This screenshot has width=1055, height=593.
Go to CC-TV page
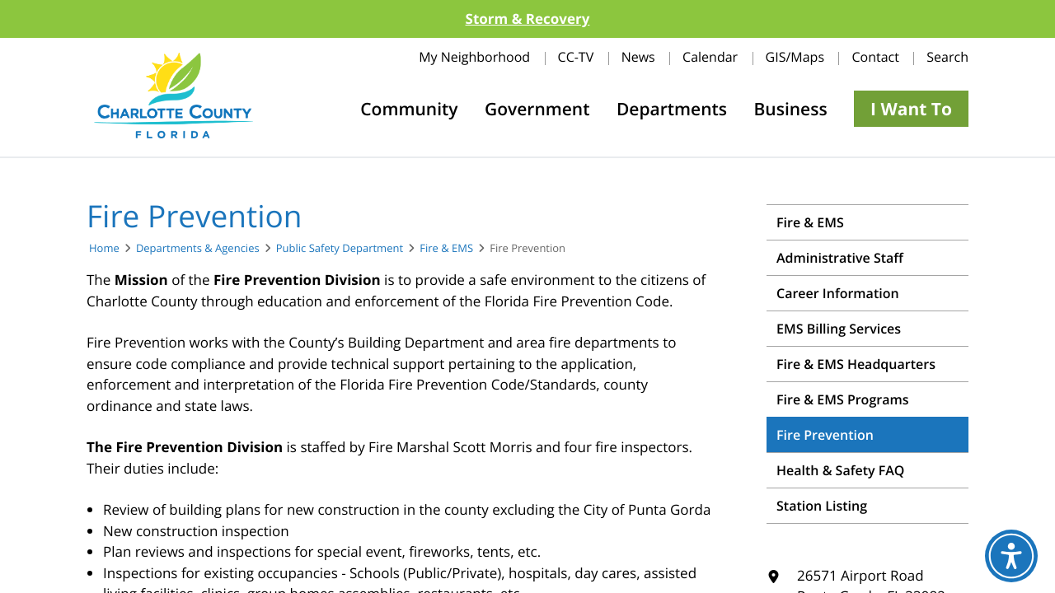coord(575,57)
